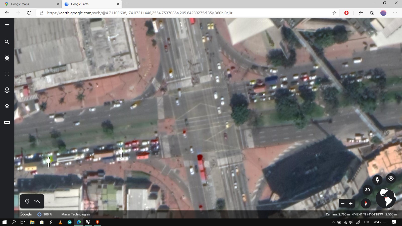Draw a line or shape tool
The height and width of the screenshot is (226, 402).
[37, 201]
